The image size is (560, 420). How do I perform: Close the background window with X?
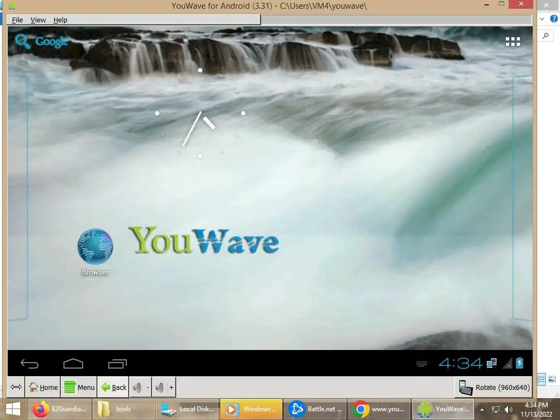(x=546, y=5)
